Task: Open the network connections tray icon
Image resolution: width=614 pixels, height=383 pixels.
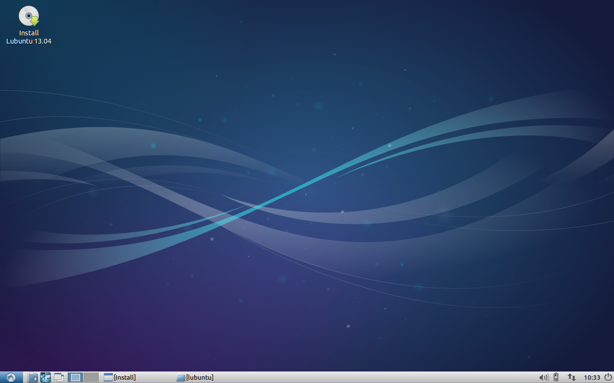Action: [x=571, y=377]
